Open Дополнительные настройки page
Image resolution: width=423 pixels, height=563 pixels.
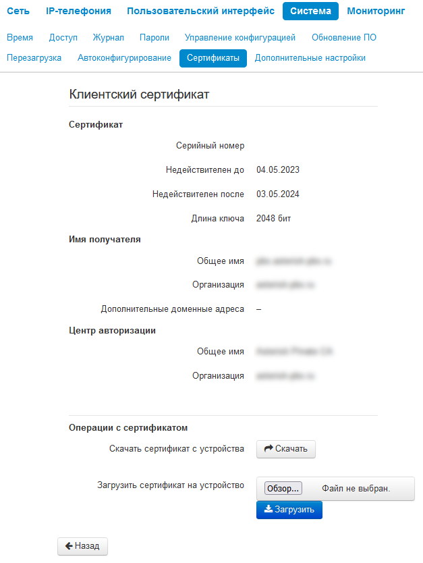click(310, 58)
